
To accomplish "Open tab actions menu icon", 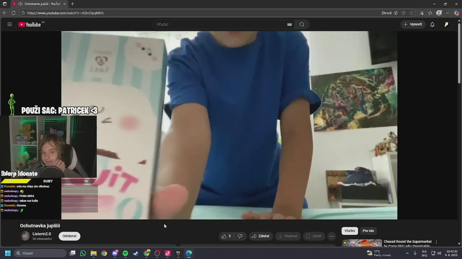I will [5, 4].
